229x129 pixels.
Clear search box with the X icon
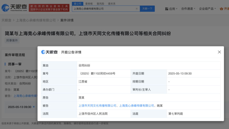[137, 9]
